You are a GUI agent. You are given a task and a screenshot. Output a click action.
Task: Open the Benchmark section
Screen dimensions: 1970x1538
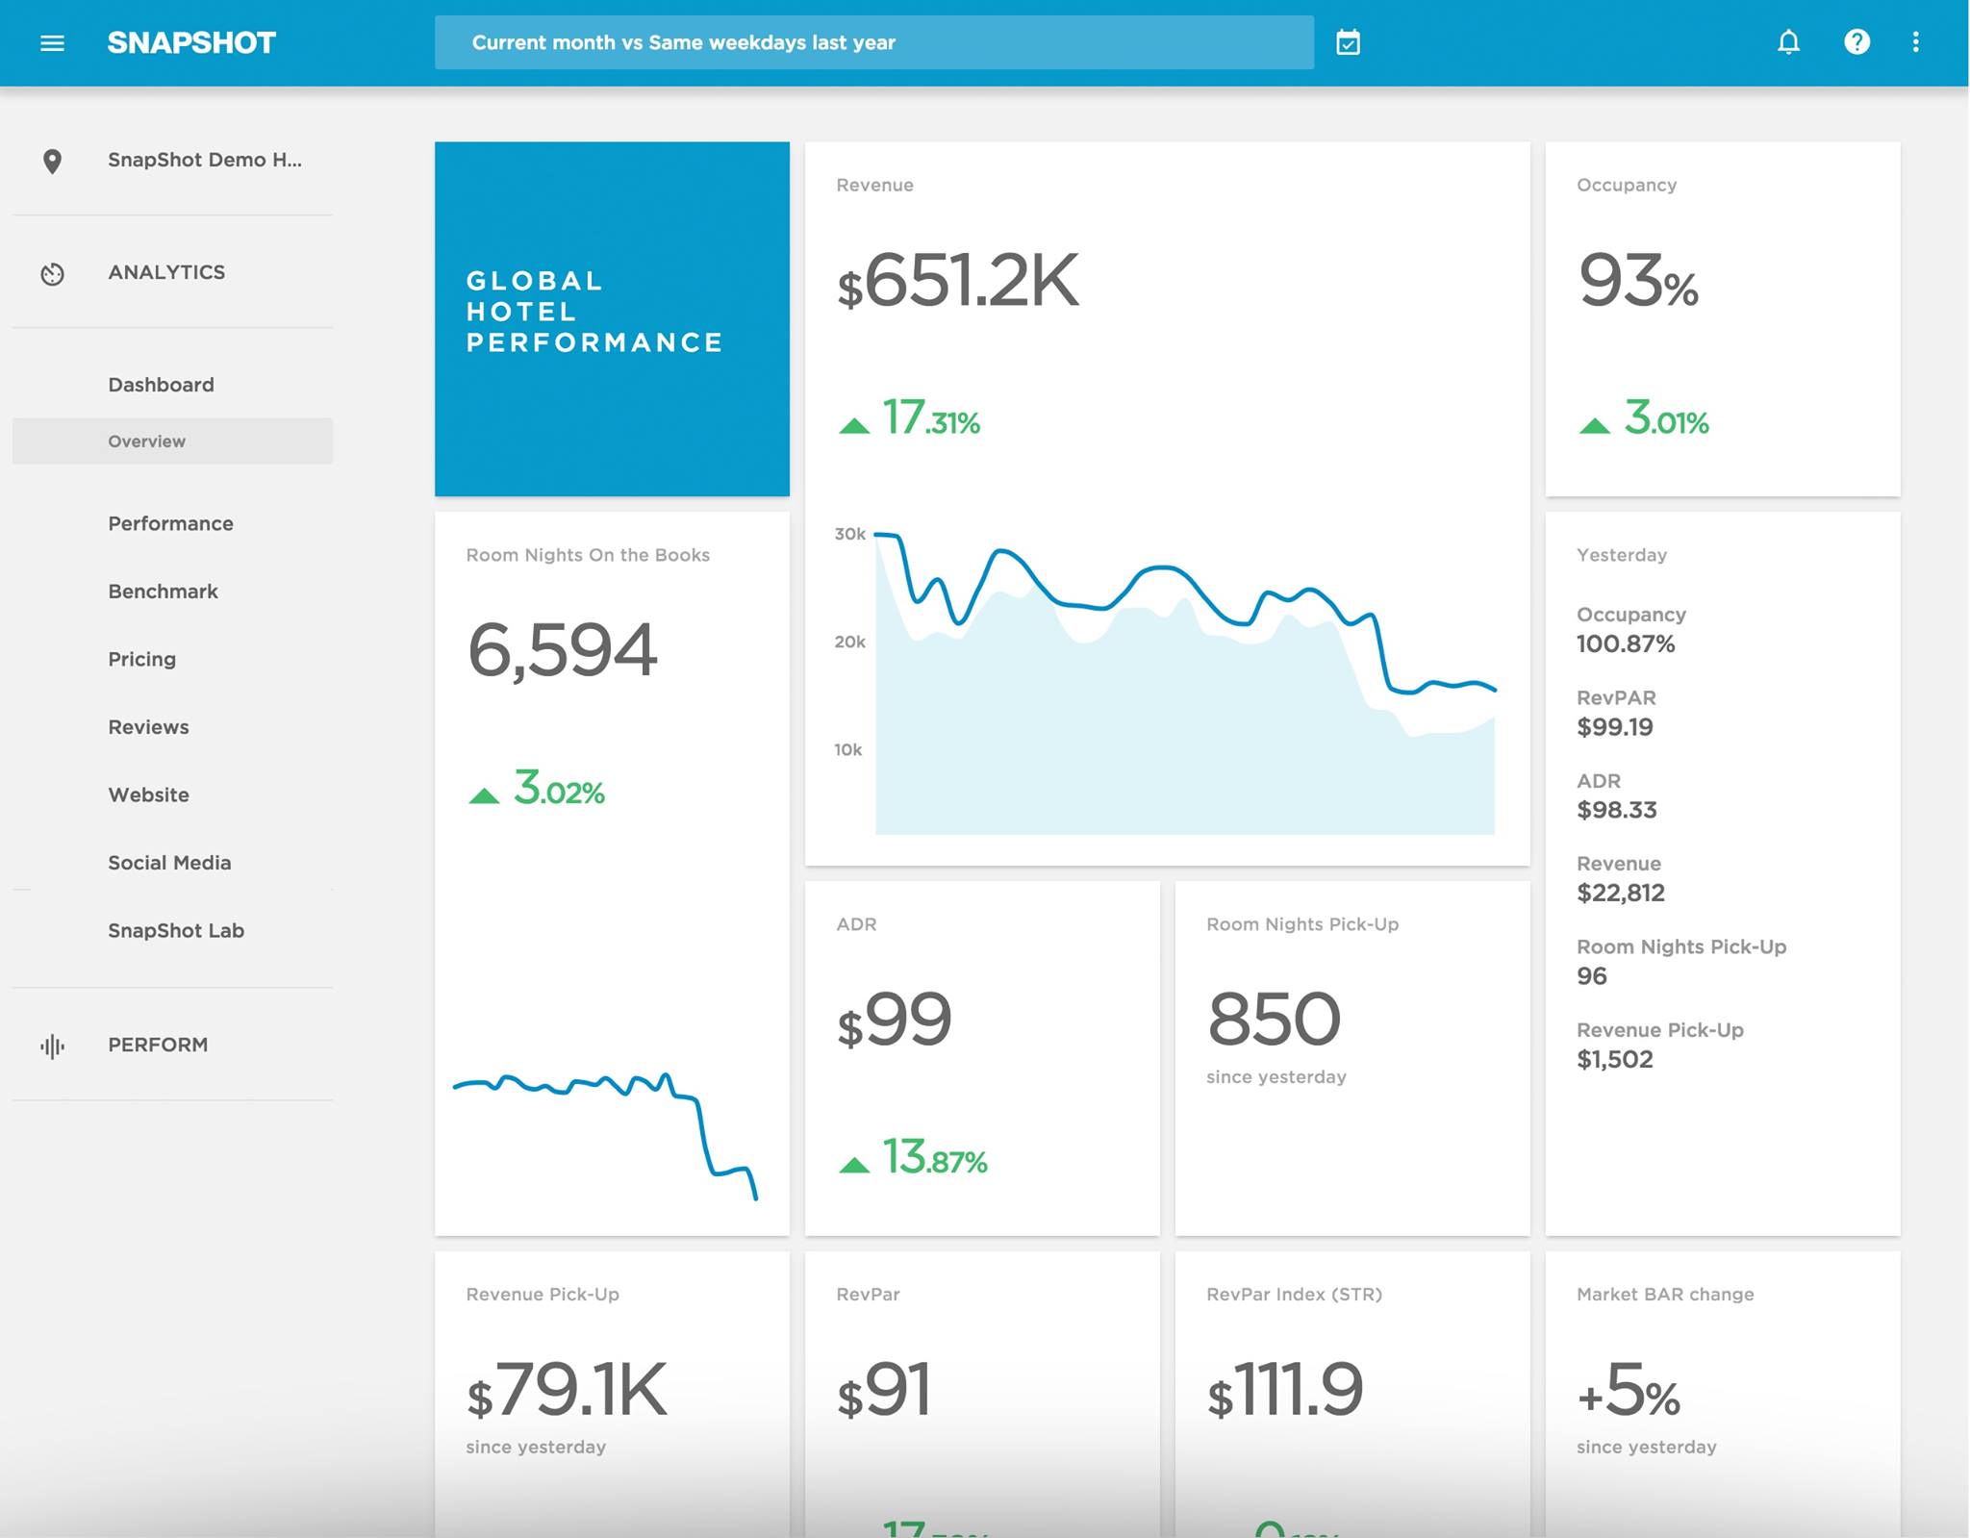click(x=163, y=591)
